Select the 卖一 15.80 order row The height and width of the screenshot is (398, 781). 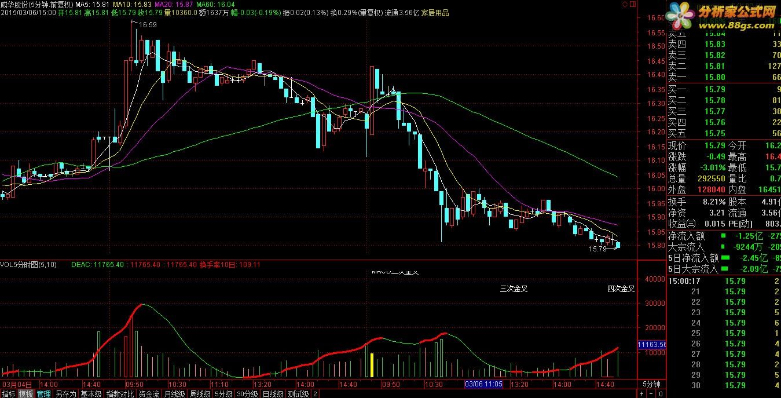[725, 77]
